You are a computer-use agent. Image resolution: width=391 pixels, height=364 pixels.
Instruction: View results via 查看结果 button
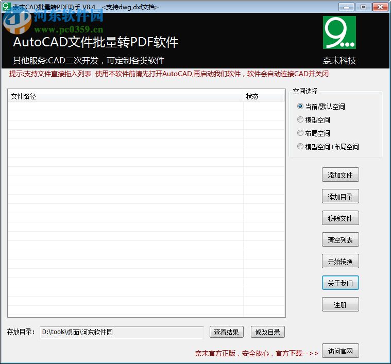pyautogui.click(x=227, y=332)
